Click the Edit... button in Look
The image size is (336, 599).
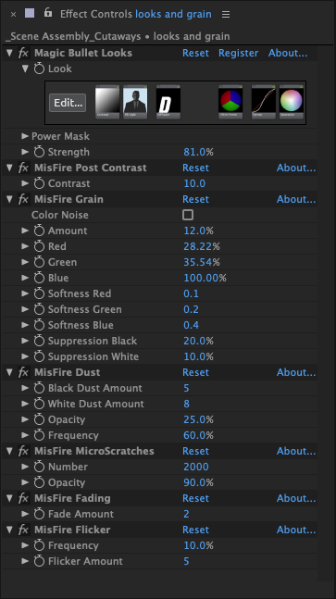[x=68, y=103]
